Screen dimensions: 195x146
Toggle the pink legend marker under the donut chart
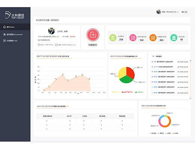159,133
